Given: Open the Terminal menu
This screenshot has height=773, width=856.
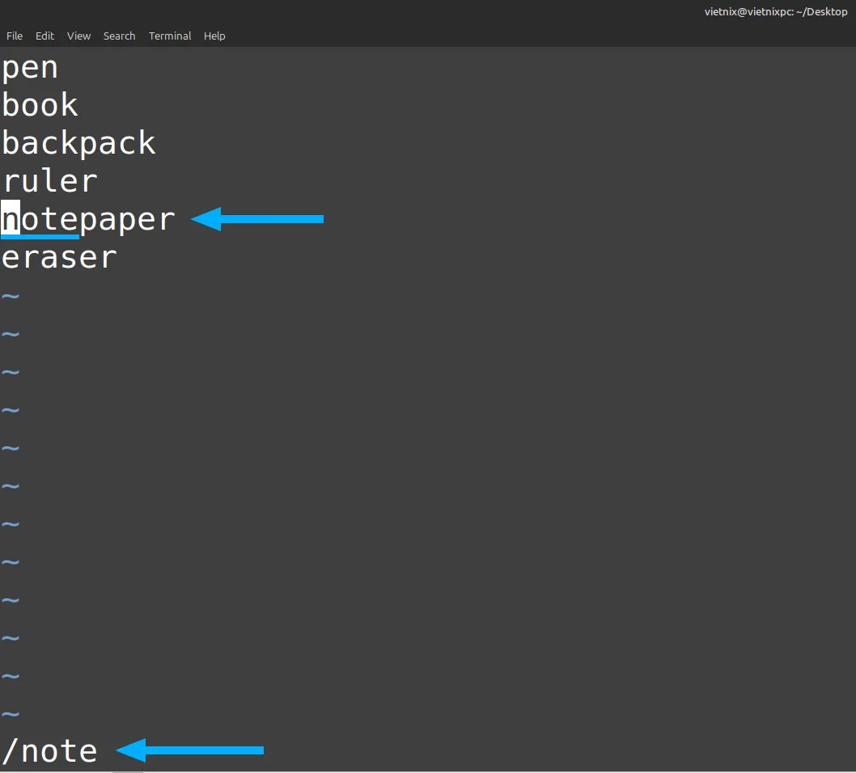Looking at the screenshot, I should click(170, 36).
